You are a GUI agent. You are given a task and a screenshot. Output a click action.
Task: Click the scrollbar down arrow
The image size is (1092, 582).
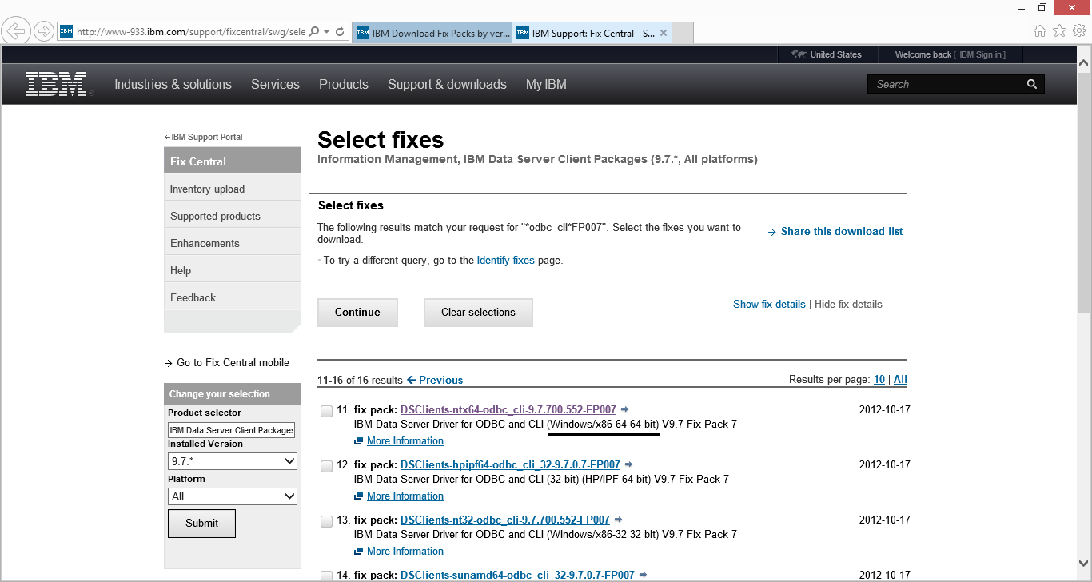(x=1083, y=564)
